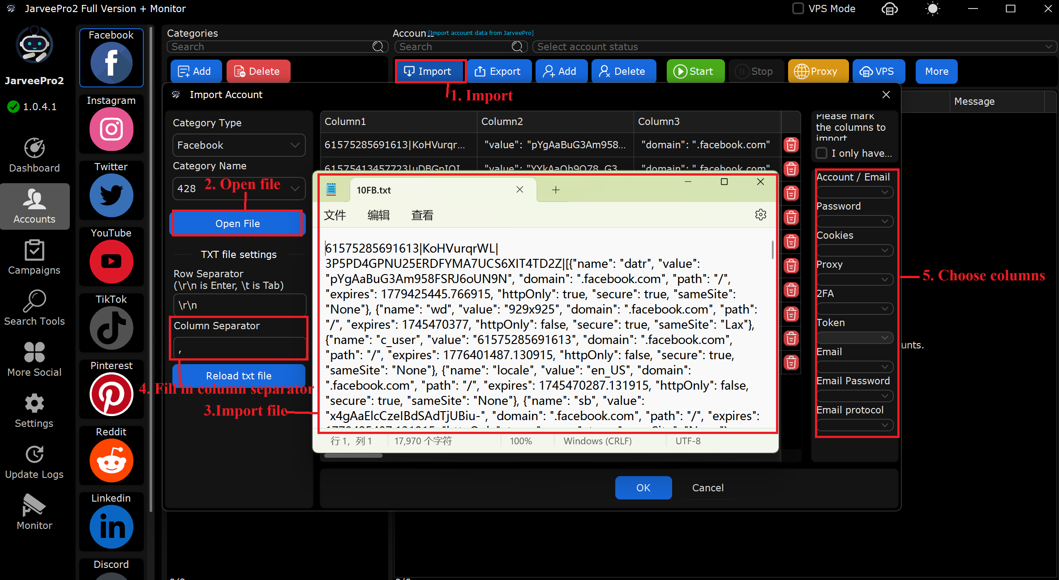Select the Twitter platform icon
The image size is (1059, 580).
(111, 190)
